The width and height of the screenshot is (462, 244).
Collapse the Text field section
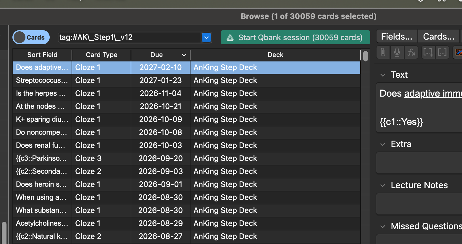click(x=383, y=75)
